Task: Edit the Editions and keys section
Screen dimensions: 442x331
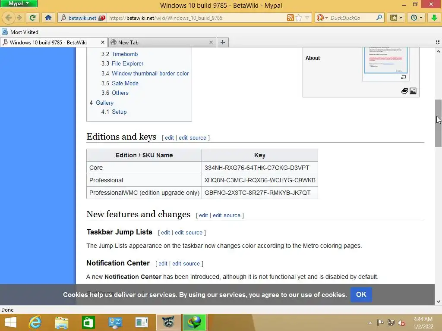Action: pyautogui.click(x=169, y=137)
